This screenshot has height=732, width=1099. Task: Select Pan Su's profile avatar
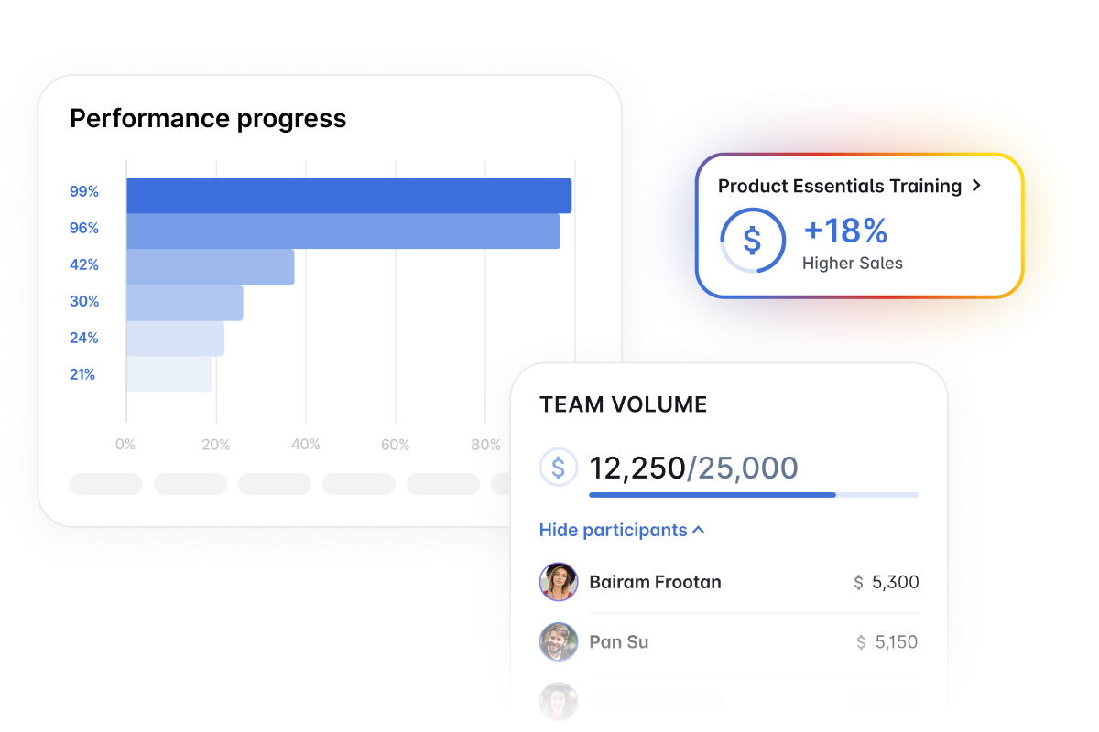click(x=559, y=642)
